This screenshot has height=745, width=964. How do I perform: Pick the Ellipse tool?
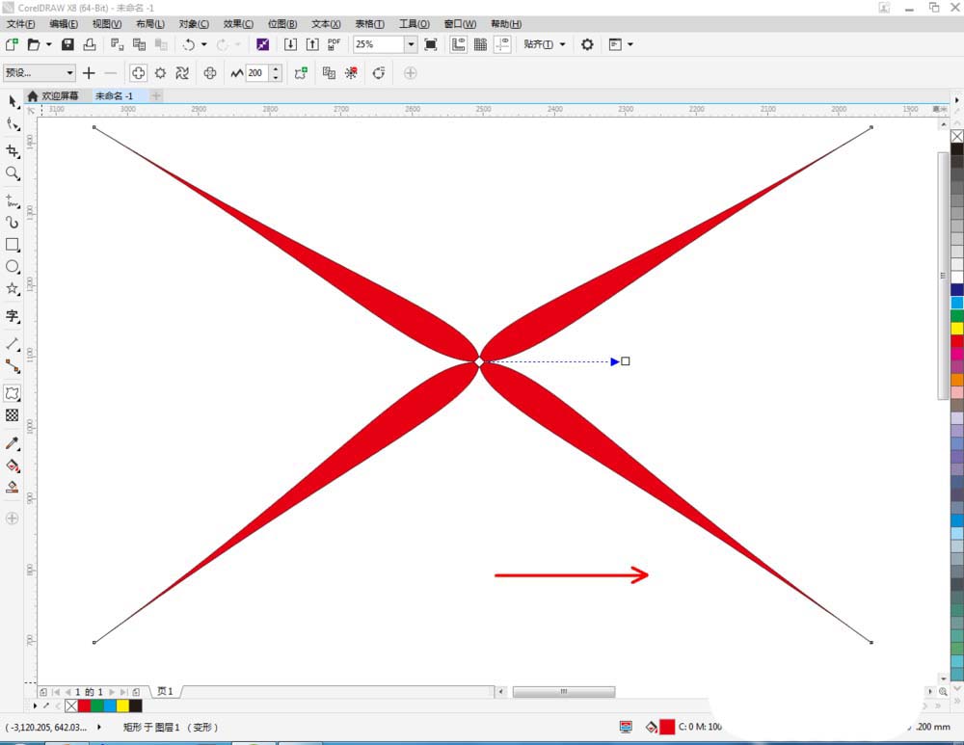coord(13,269)
